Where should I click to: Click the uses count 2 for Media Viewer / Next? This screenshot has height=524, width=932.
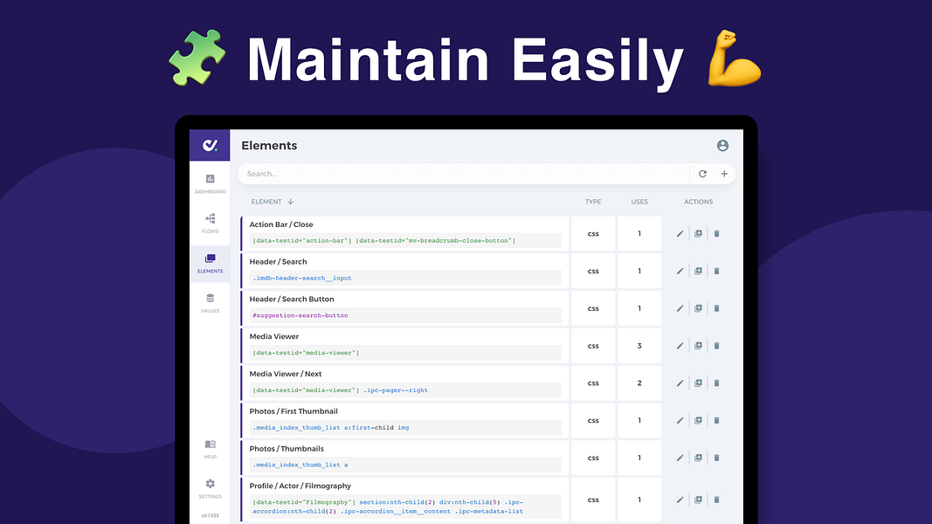(x=639, y=383)
